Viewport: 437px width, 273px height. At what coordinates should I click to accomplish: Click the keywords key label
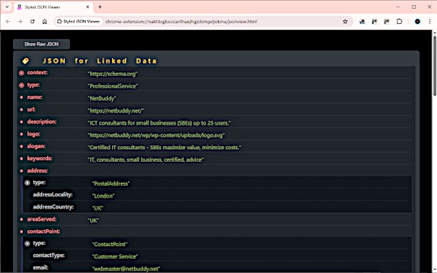click(40, 158)
